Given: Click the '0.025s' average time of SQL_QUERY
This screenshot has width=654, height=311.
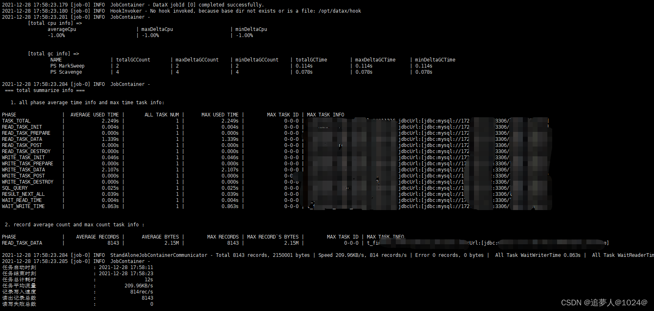Looking at the screenshot, I should click(x=110, y=188).
